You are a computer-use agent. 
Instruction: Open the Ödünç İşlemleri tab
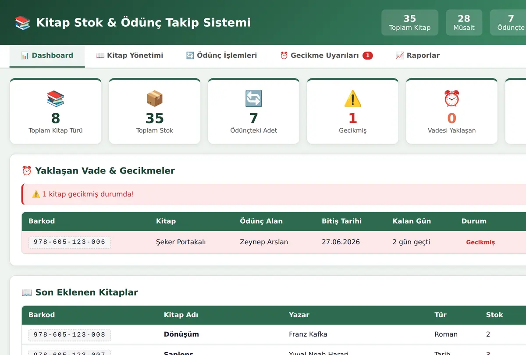pyautogui.click(x=221, y=56)
